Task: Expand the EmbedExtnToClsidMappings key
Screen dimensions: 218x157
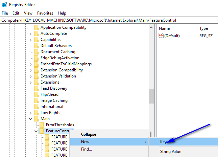Action: (x=30, y=64)
